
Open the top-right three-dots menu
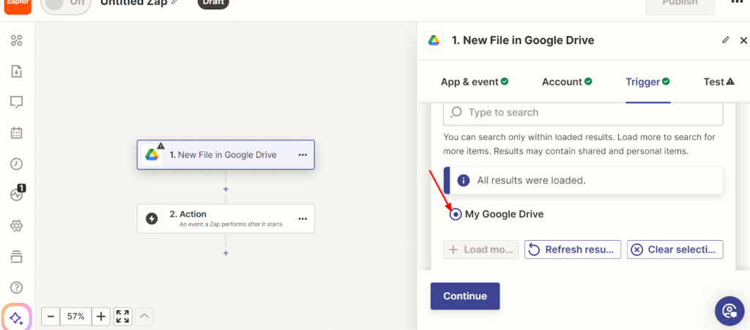click(x=737, y=3)
